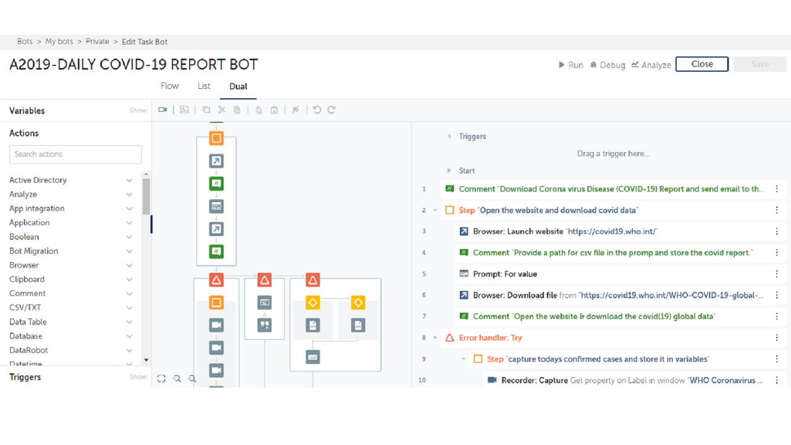Screen dimensions: 791x445
Task: Click the Close button
Action: click(x=701, y=64)
